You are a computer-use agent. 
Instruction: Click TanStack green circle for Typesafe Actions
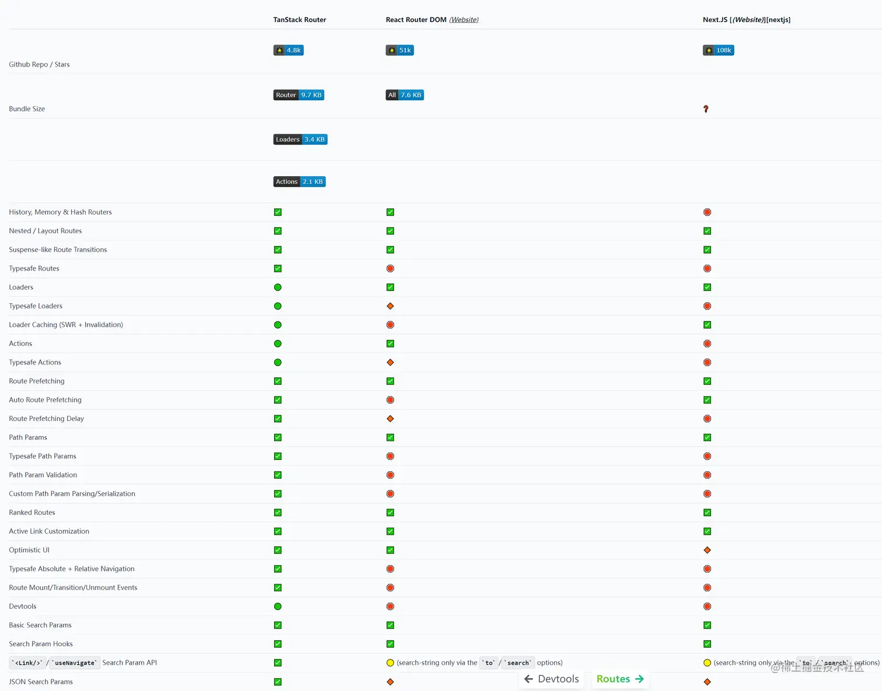point(278,363)
